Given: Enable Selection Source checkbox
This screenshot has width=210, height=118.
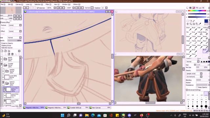Looking at the screenshot, I should click(x=1, y=48).
